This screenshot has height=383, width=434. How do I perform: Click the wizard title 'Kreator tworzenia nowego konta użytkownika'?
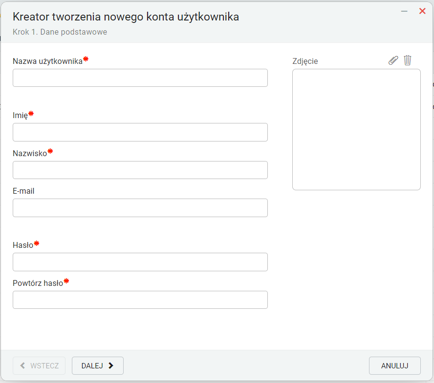pos(126,17)
